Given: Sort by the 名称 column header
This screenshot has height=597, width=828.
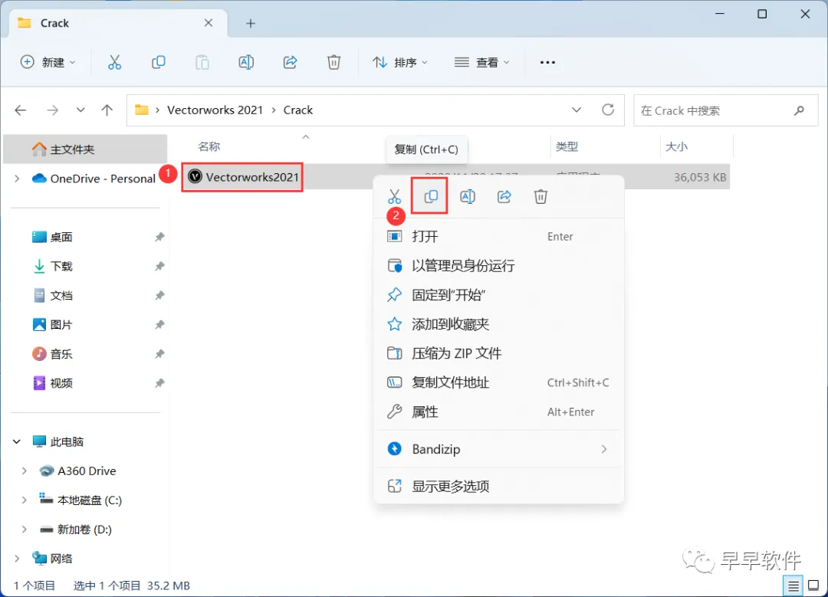Looking at the screenshot, I should click(209, 146).
